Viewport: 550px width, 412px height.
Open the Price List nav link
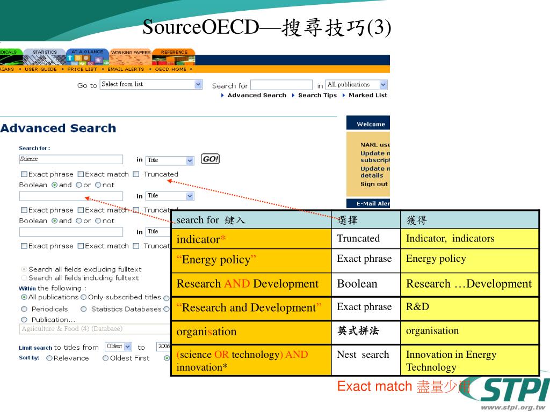point(82,69)
